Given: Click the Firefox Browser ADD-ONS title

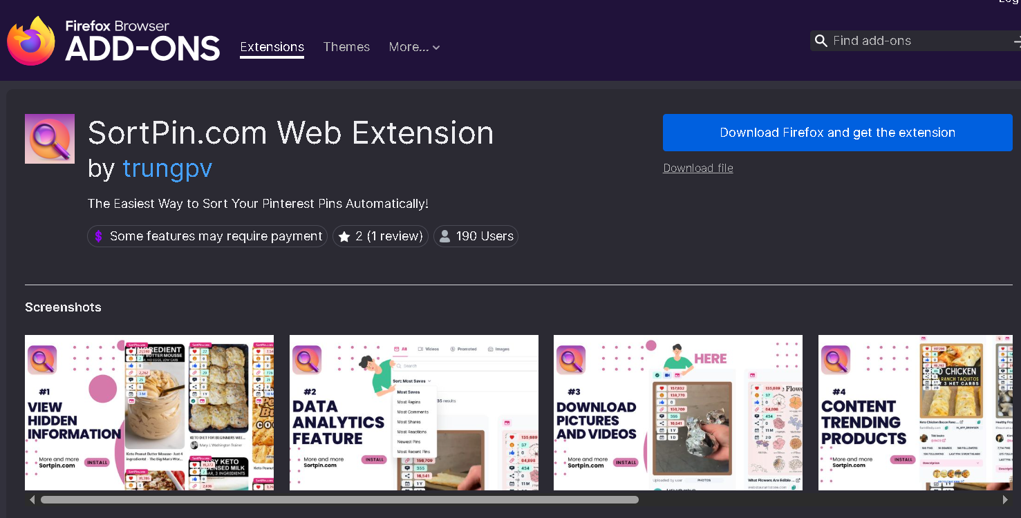Looking at the screenshot, I should click(142, 41).
